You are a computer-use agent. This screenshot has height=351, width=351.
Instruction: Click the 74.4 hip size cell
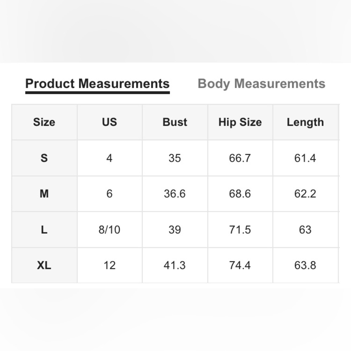240,265
